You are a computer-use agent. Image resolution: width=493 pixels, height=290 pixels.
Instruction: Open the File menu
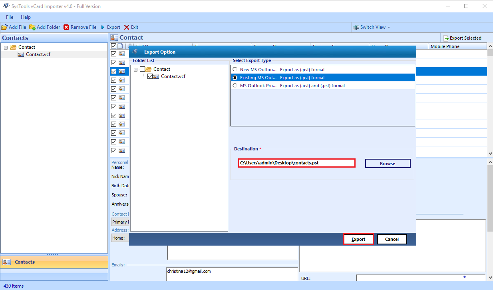click(10, 17)
